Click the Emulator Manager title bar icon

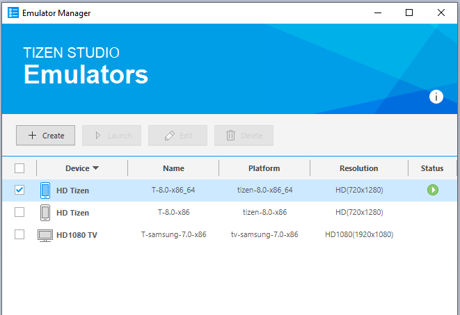point(13,13)
